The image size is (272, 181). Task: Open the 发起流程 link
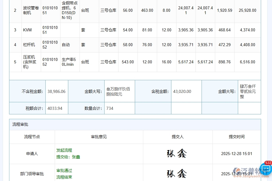[64, 150]
